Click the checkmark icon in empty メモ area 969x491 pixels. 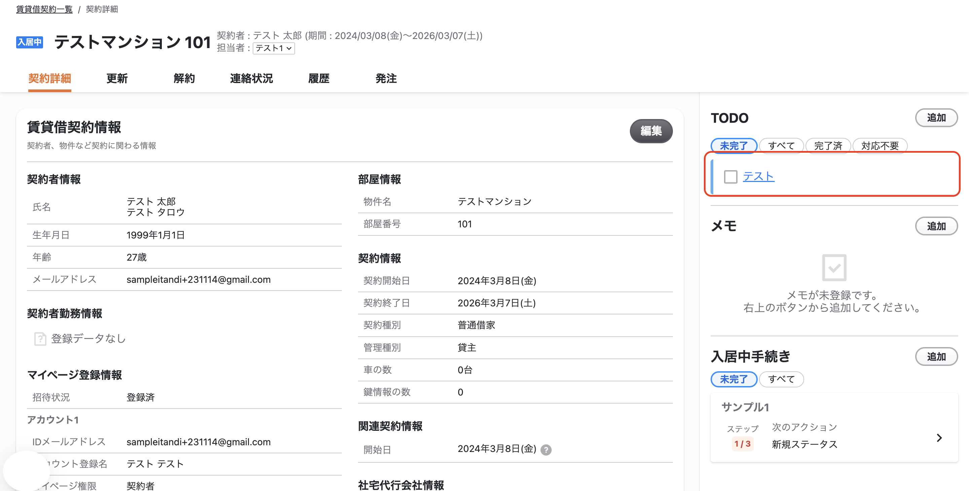pyautogui.click(x=834, y=268)
